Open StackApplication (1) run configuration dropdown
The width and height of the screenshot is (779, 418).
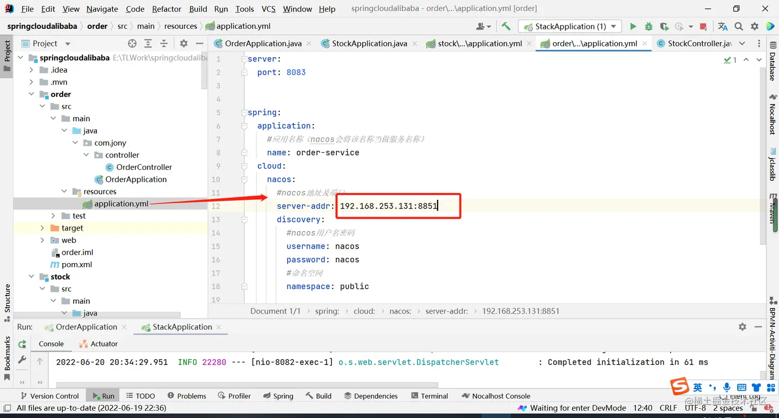point(570,26)
